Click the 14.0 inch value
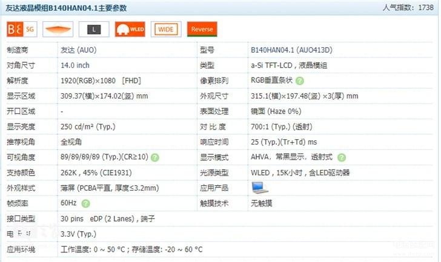441x262 pixels. [75, 65]
